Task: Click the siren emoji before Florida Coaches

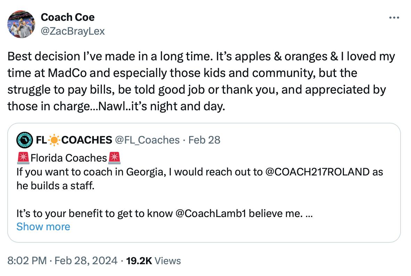Action: tap(23, 158)
